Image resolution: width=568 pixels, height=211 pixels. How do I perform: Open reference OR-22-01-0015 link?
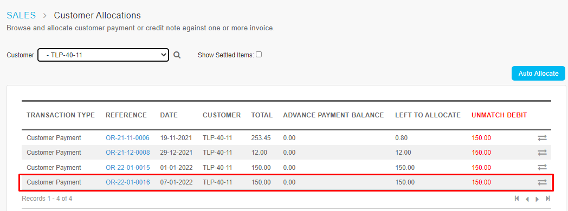128,168
